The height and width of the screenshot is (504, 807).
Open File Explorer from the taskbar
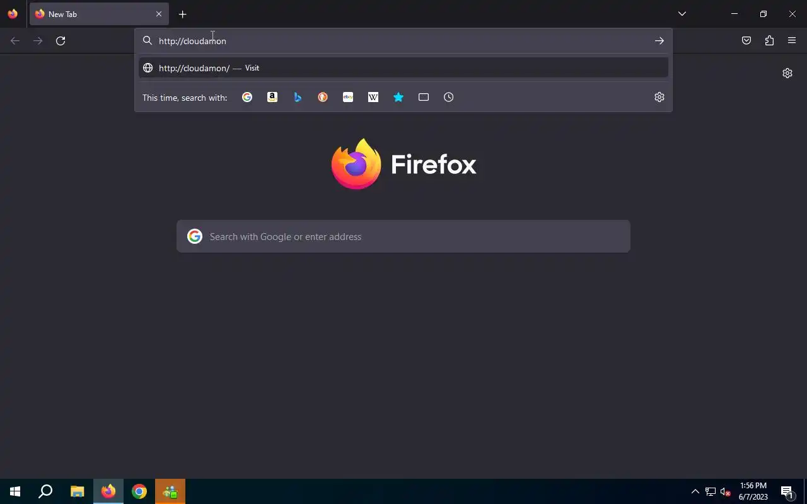tap(77, 491)
